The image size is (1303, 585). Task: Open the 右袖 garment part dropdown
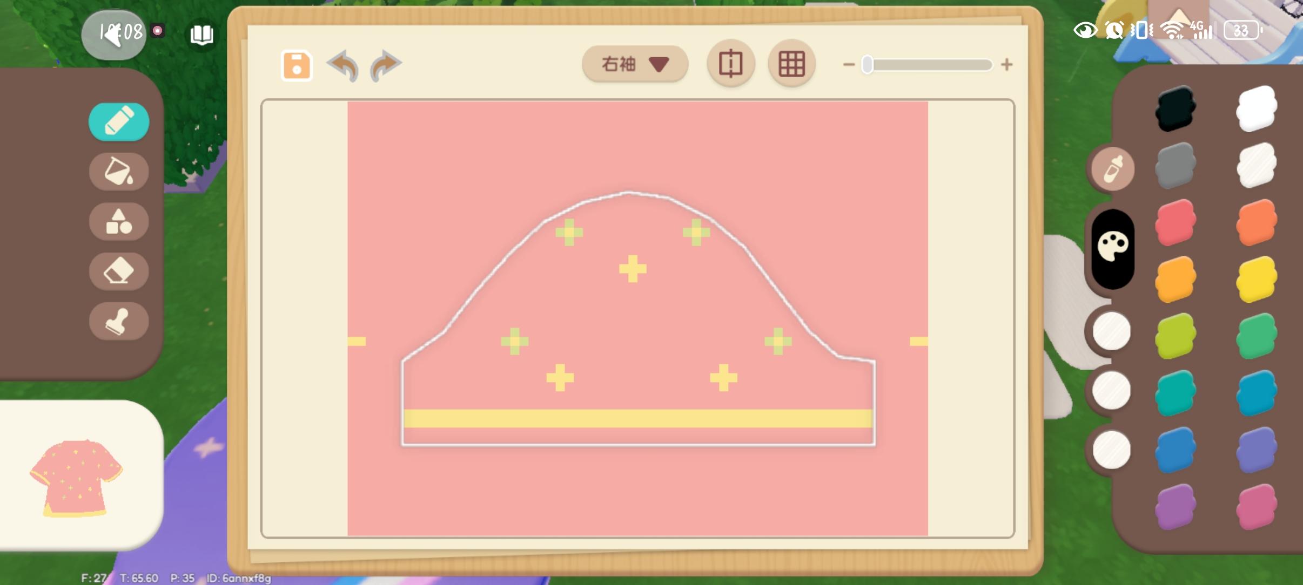click(635, 64)
